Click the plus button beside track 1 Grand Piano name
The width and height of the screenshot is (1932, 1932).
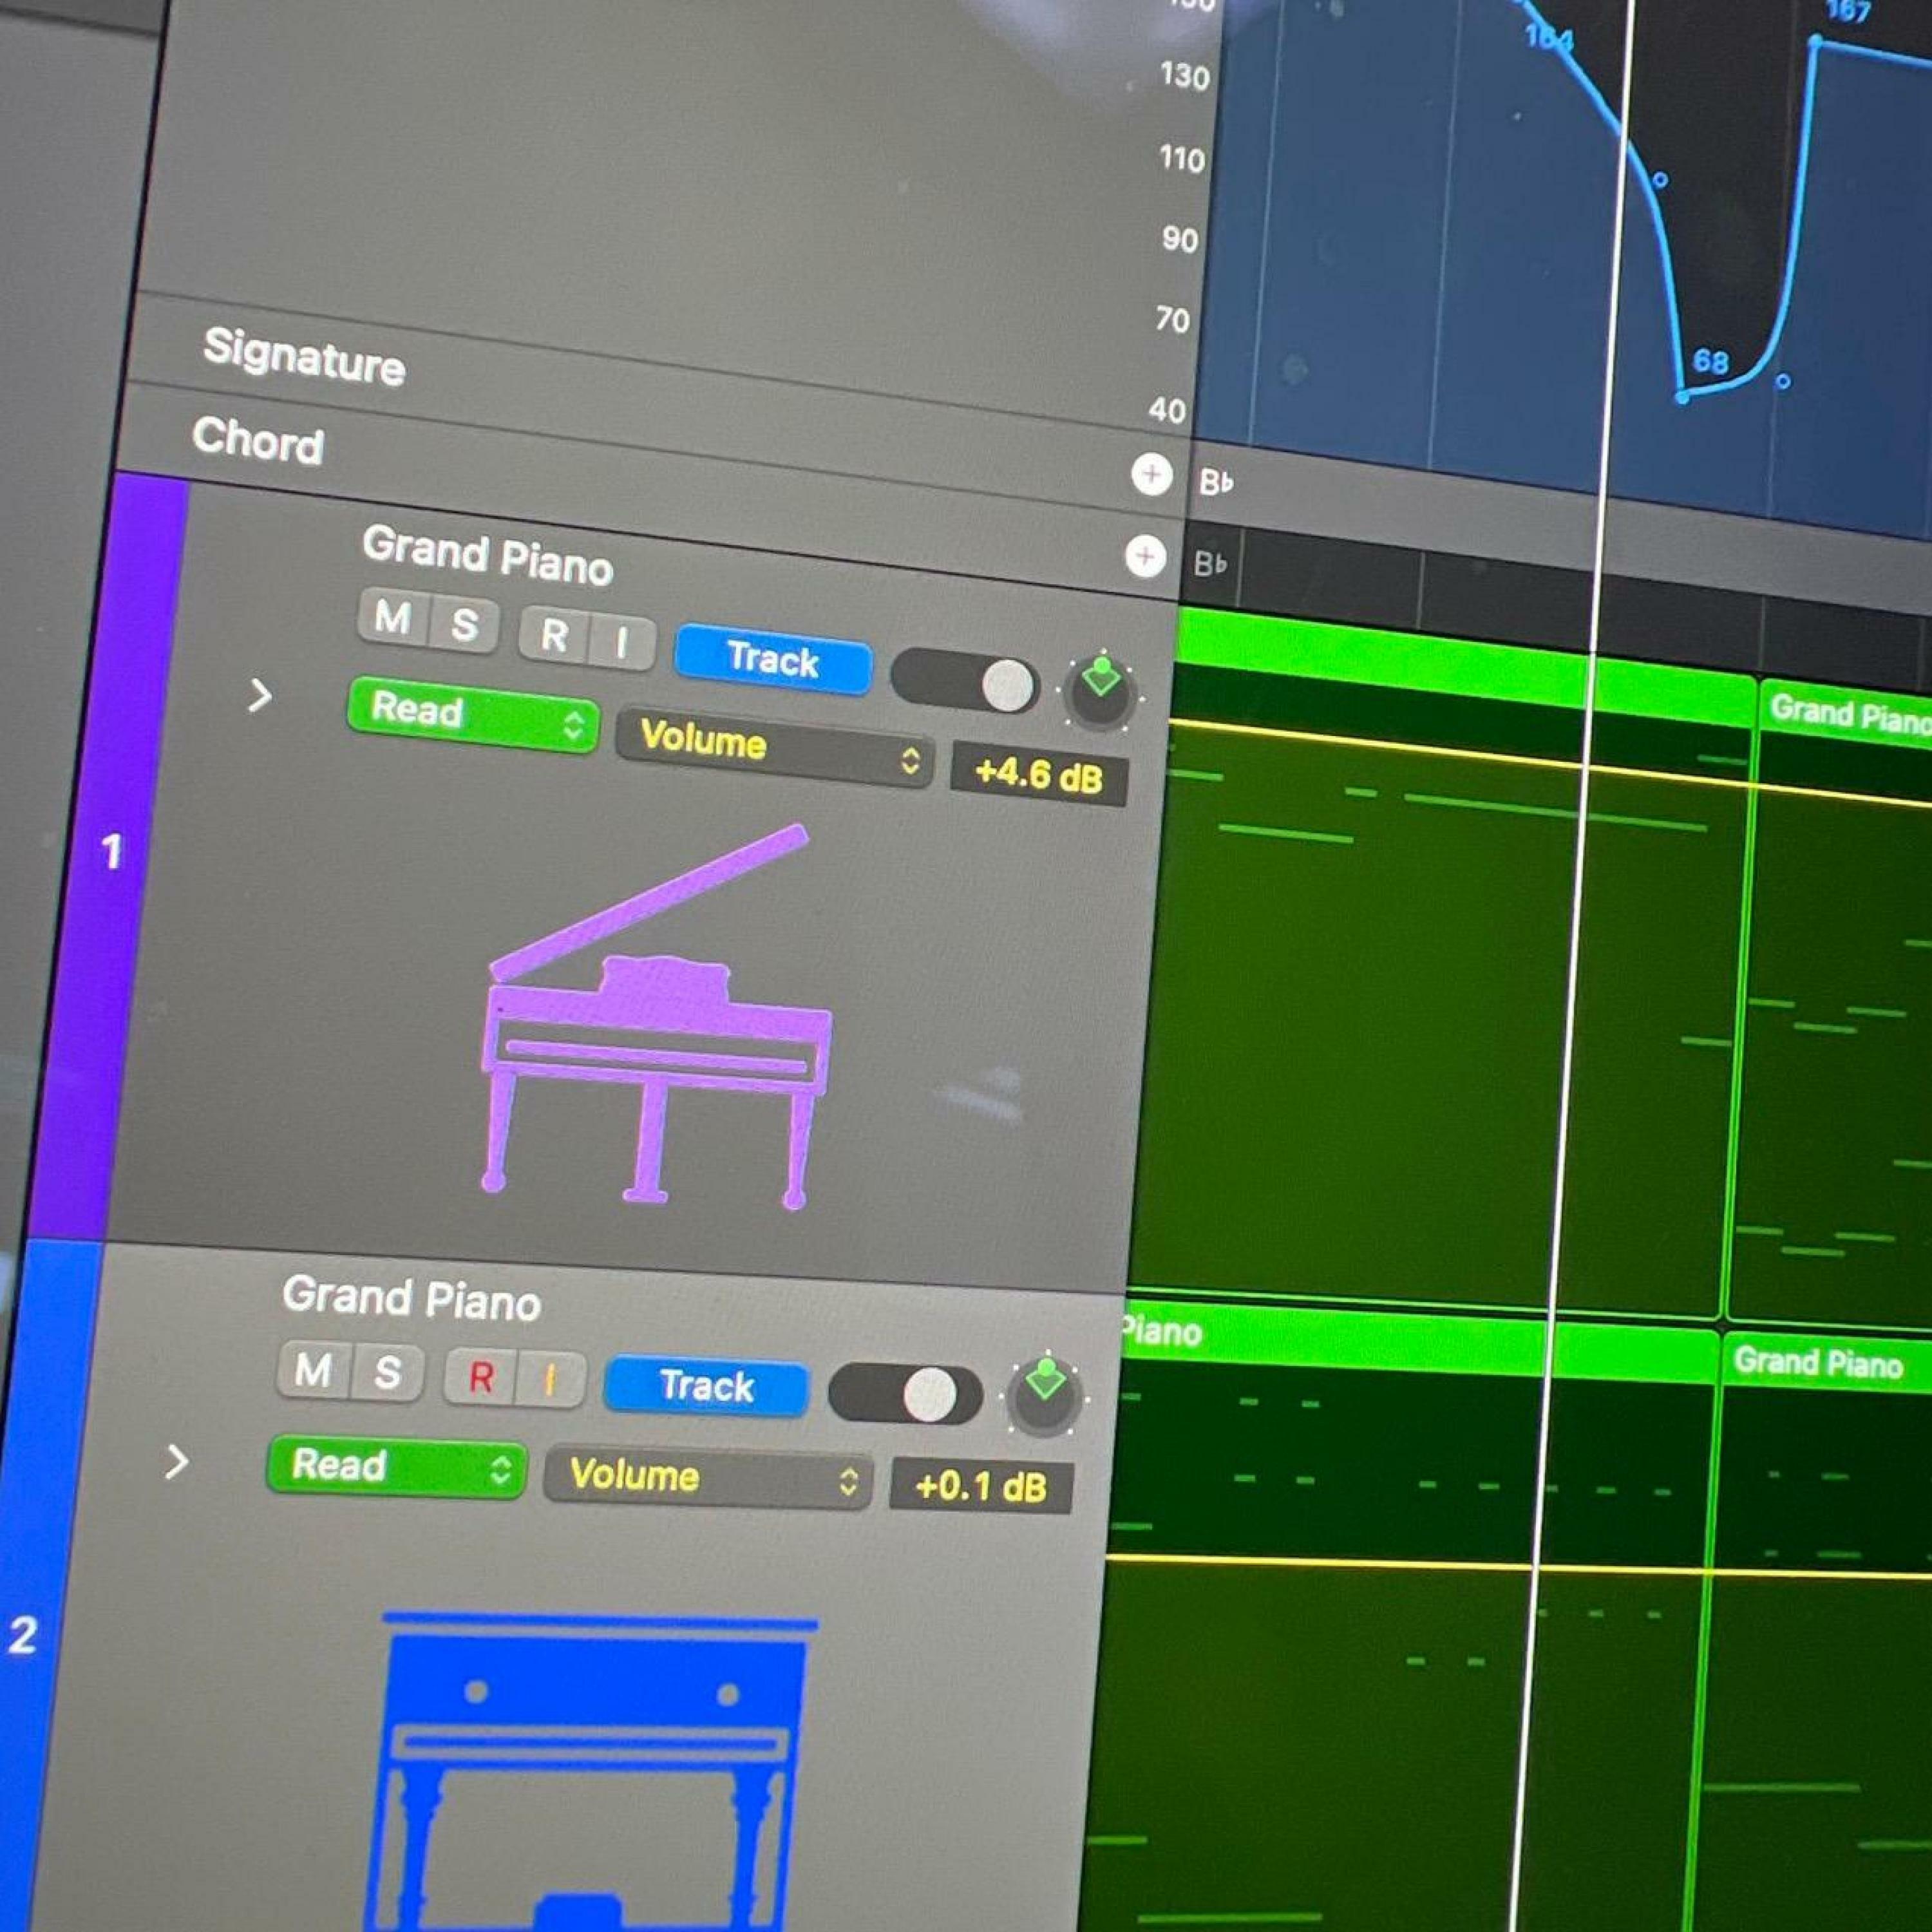[x=1145, y=556]
